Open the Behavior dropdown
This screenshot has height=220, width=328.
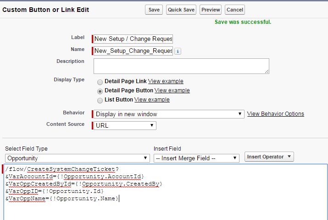click(x=169, y=114)
